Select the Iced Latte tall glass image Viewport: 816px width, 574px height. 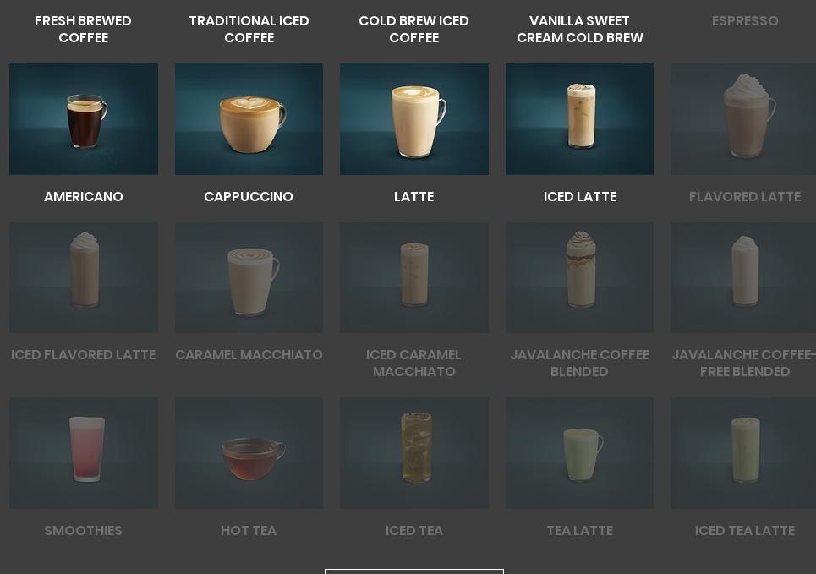(579, 119)
